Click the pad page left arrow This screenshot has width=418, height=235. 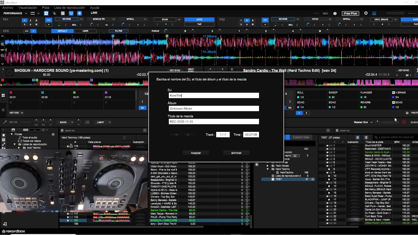[142, 102]
